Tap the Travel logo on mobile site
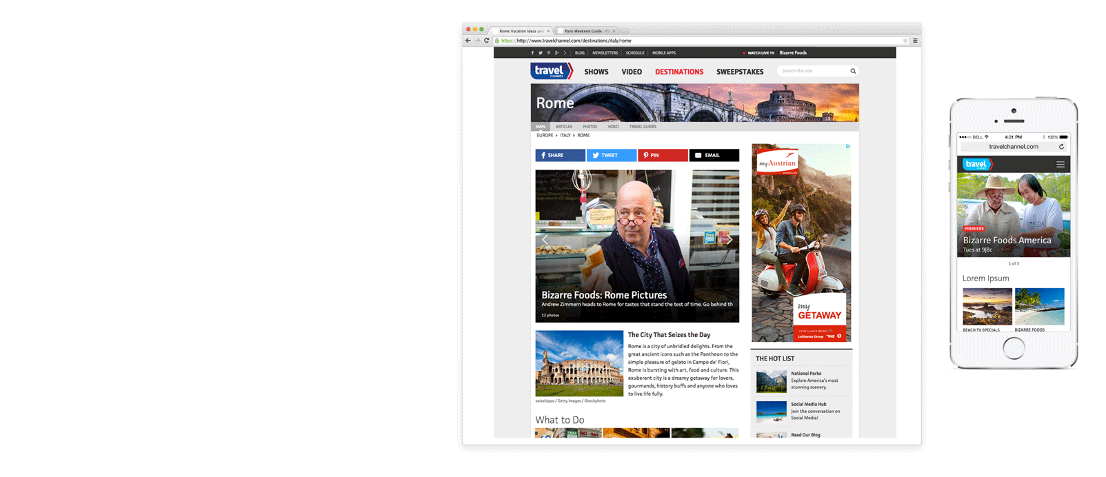 pyautogui.click(x=977, y=164)
